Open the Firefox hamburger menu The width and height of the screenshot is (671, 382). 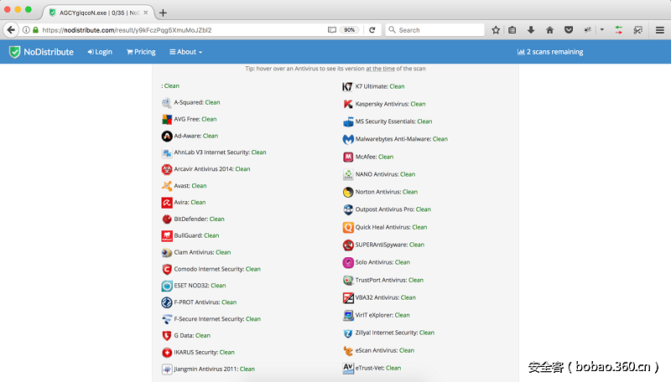tap(658, 29)
